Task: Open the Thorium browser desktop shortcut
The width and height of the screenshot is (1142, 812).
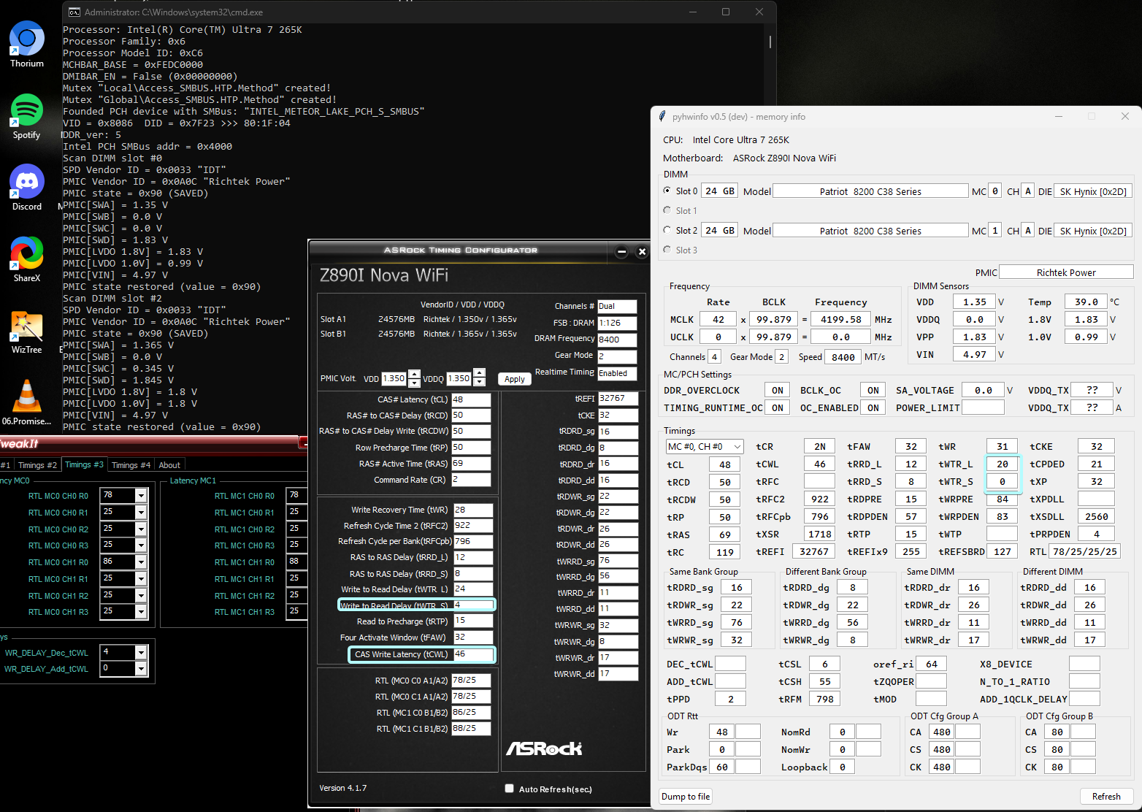Action: pos(27,44)
